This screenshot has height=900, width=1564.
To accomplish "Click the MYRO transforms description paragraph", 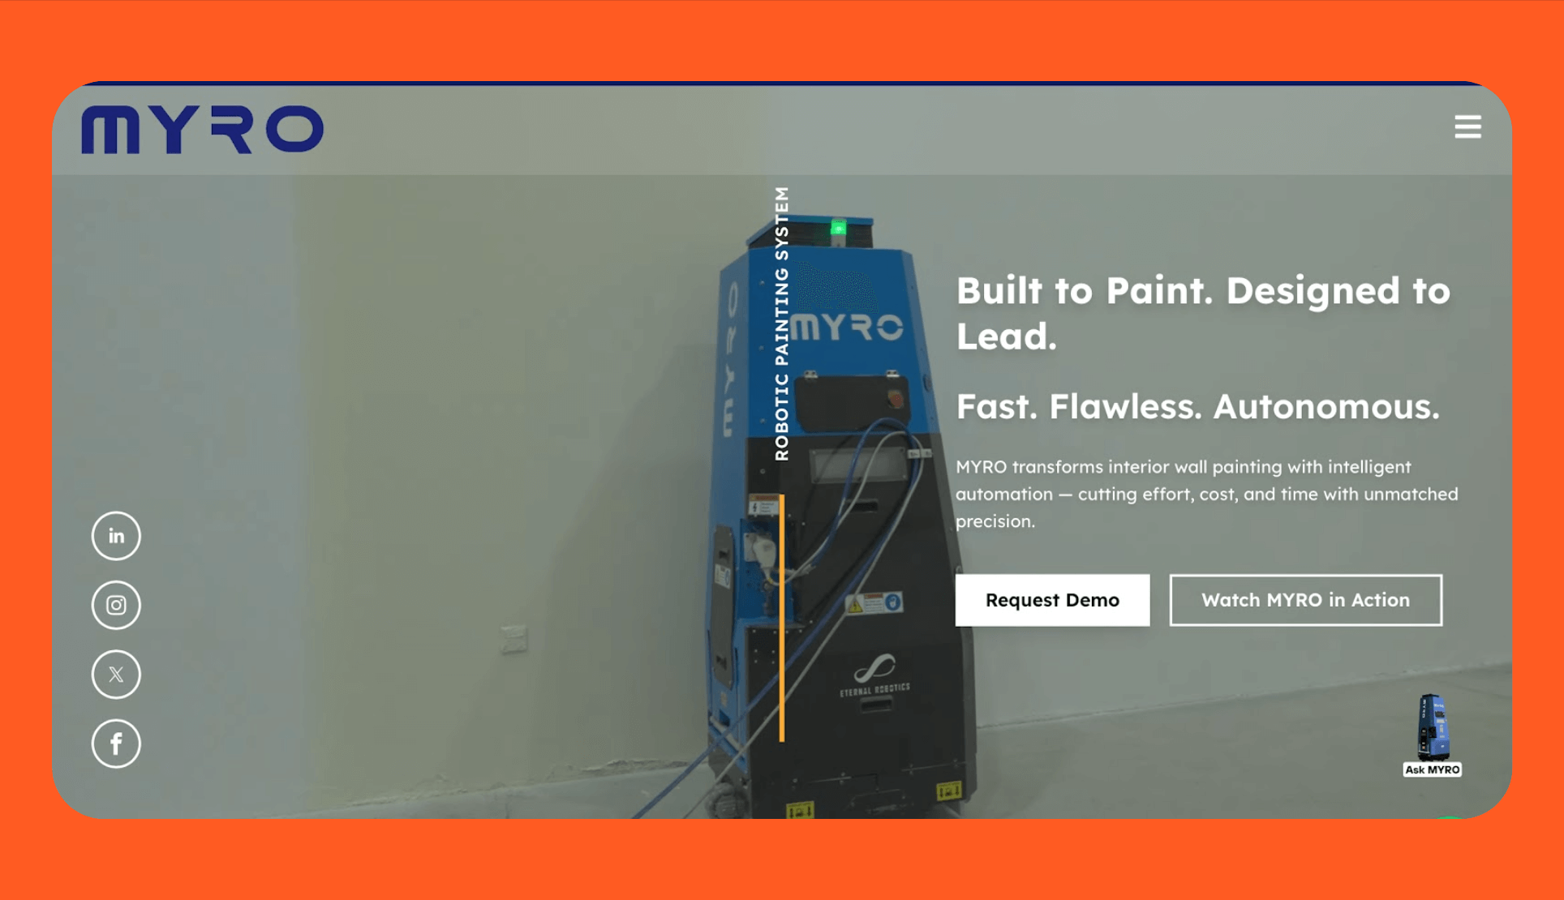I will pyautogui.click(x=1206, y=494).
